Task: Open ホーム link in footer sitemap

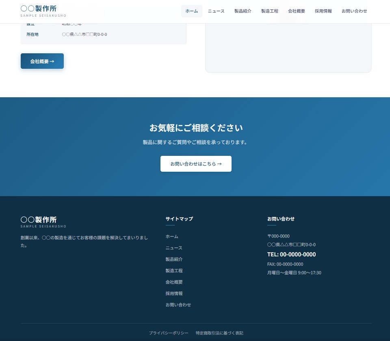Action: point(172,236)
